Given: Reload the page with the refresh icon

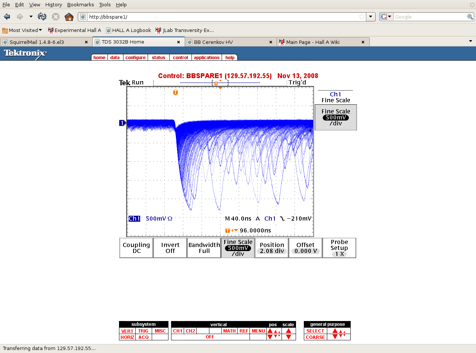Looking at the screenshot, I should coord(42,17).
